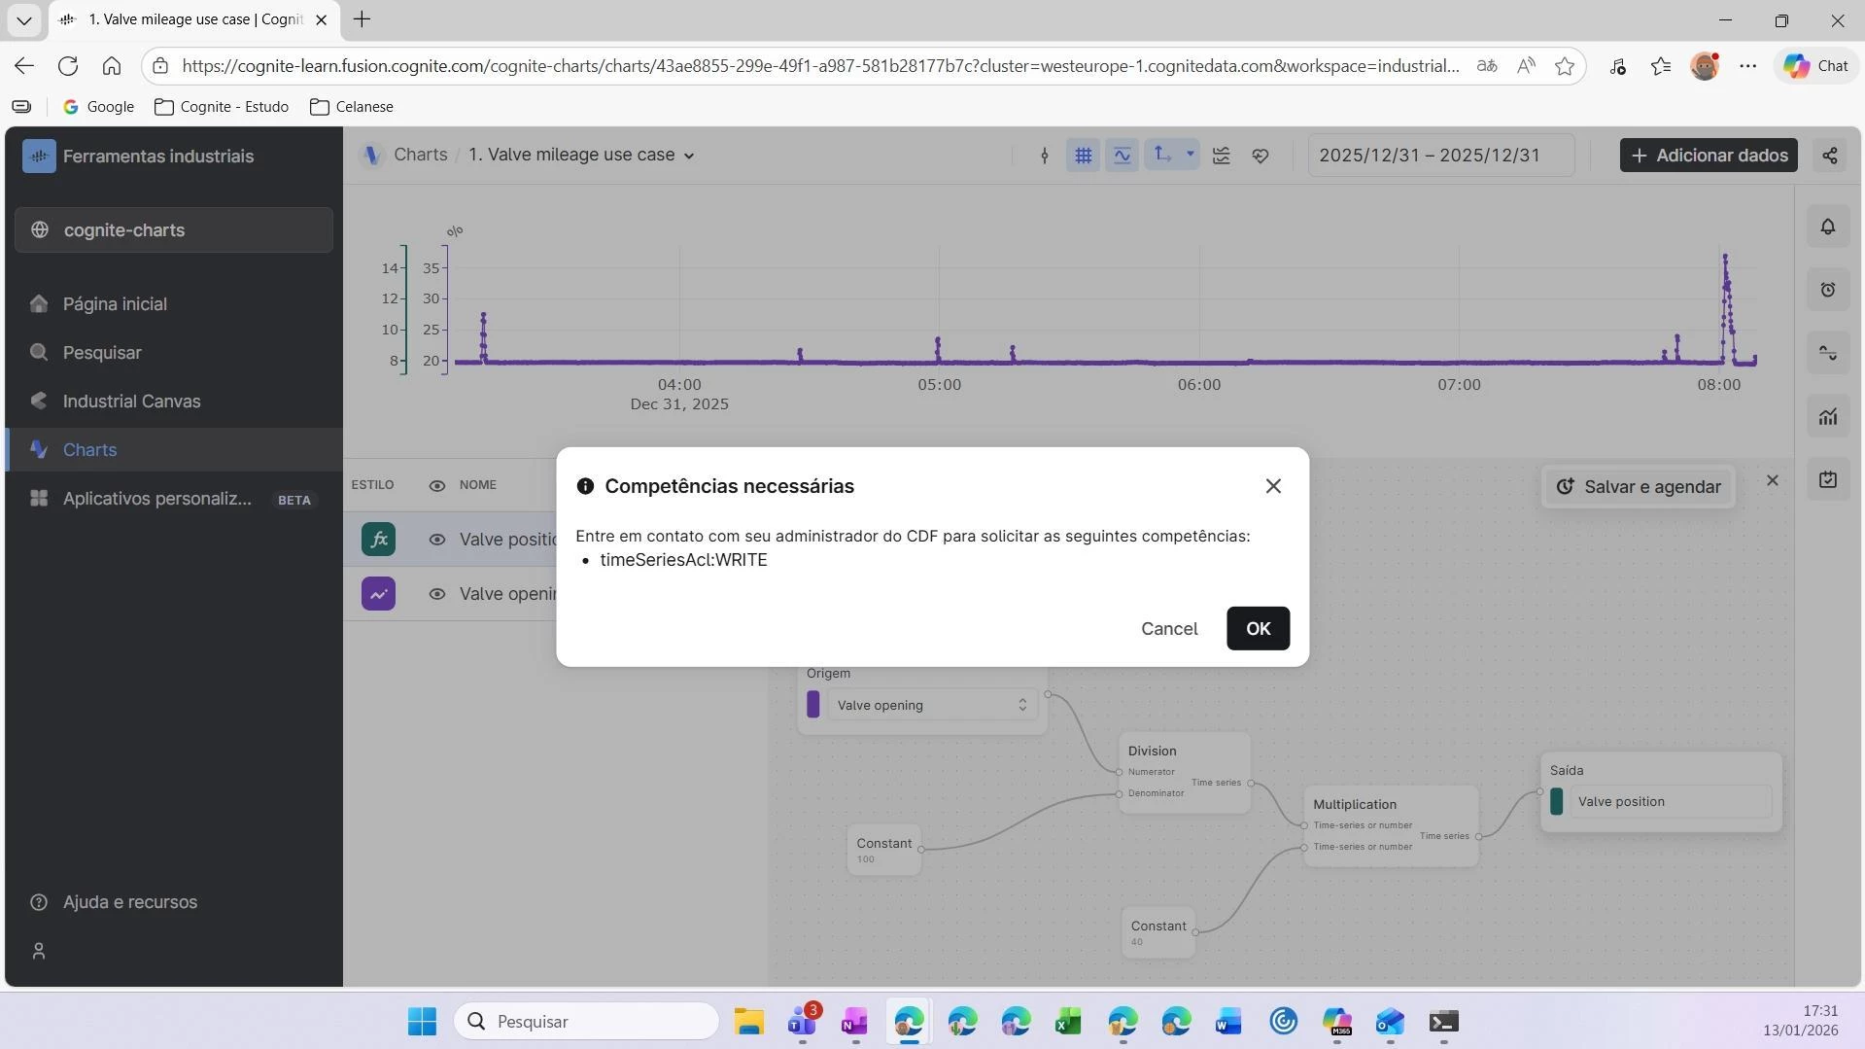Open the alerts bell panel icon
Image resolution: width=1865 pixels, height=1049 pixels.
1828,227
